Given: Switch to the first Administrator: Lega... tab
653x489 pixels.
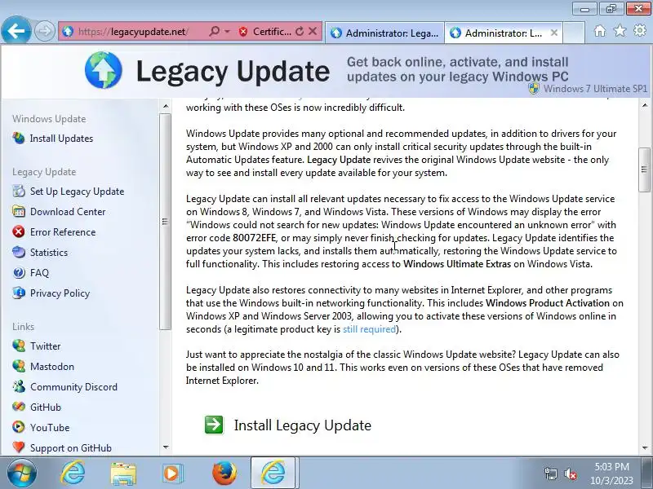Looking at the screenshot, I should coord(384,33).
